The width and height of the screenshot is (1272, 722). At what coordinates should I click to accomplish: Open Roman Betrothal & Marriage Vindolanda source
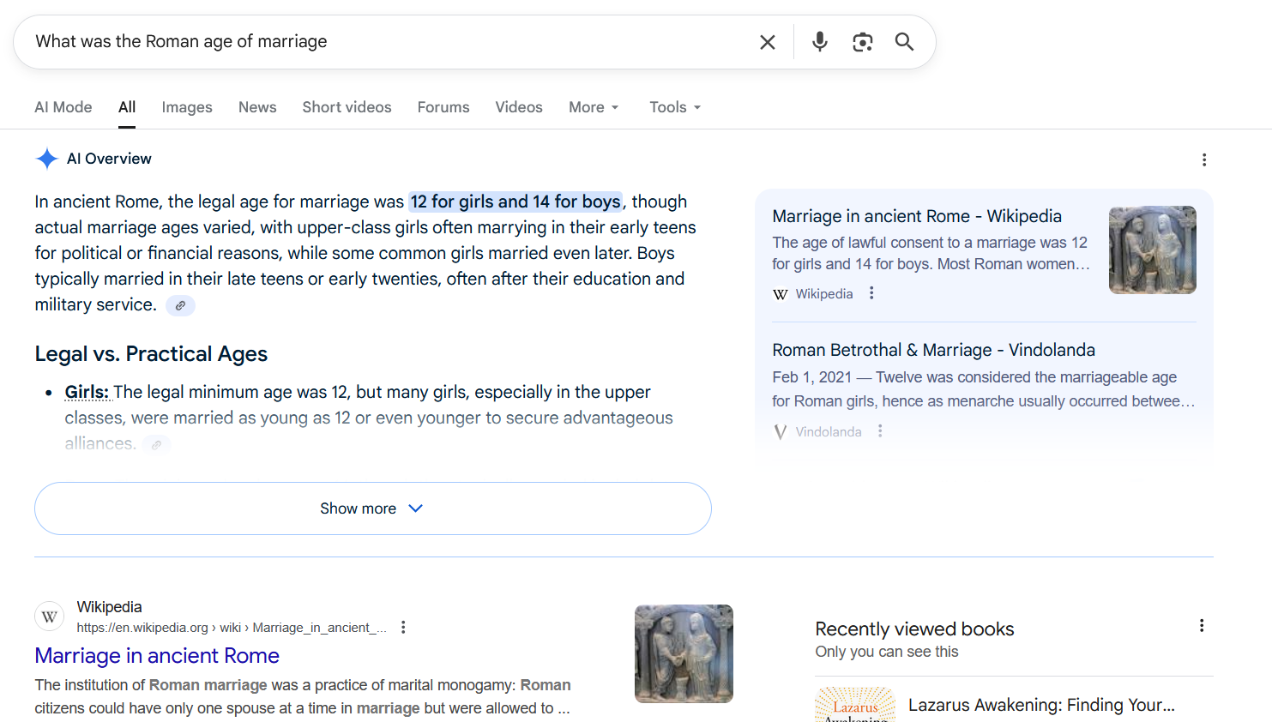pos(933,350)
